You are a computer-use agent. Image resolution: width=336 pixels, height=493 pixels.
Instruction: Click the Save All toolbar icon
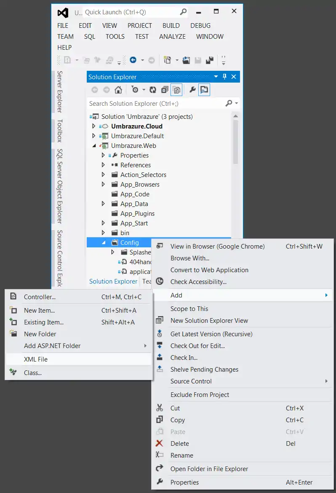(x=210, y=60)
